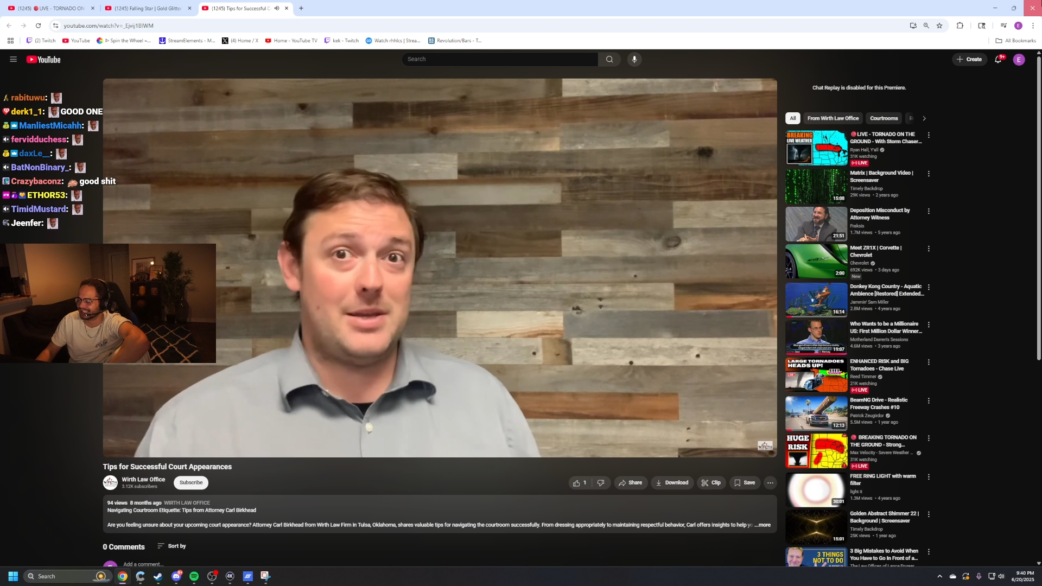This screenshot has height=586, width=1042.
Task: Open OBS Studio from taskbar
Action: (212, 576)
